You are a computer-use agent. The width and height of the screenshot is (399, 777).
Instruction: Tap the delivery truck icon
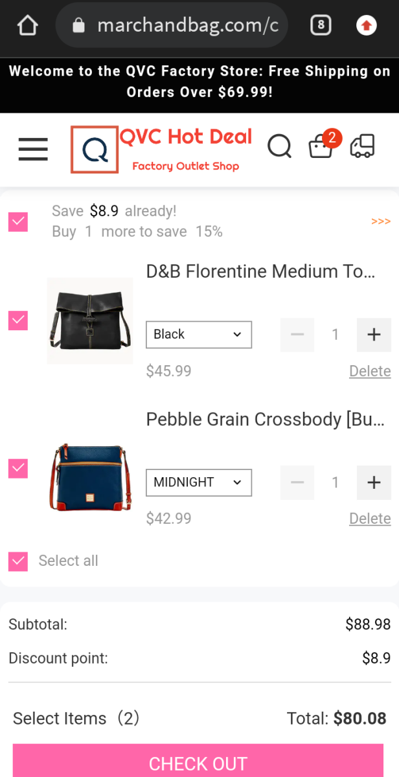click(x=362, y=147)
